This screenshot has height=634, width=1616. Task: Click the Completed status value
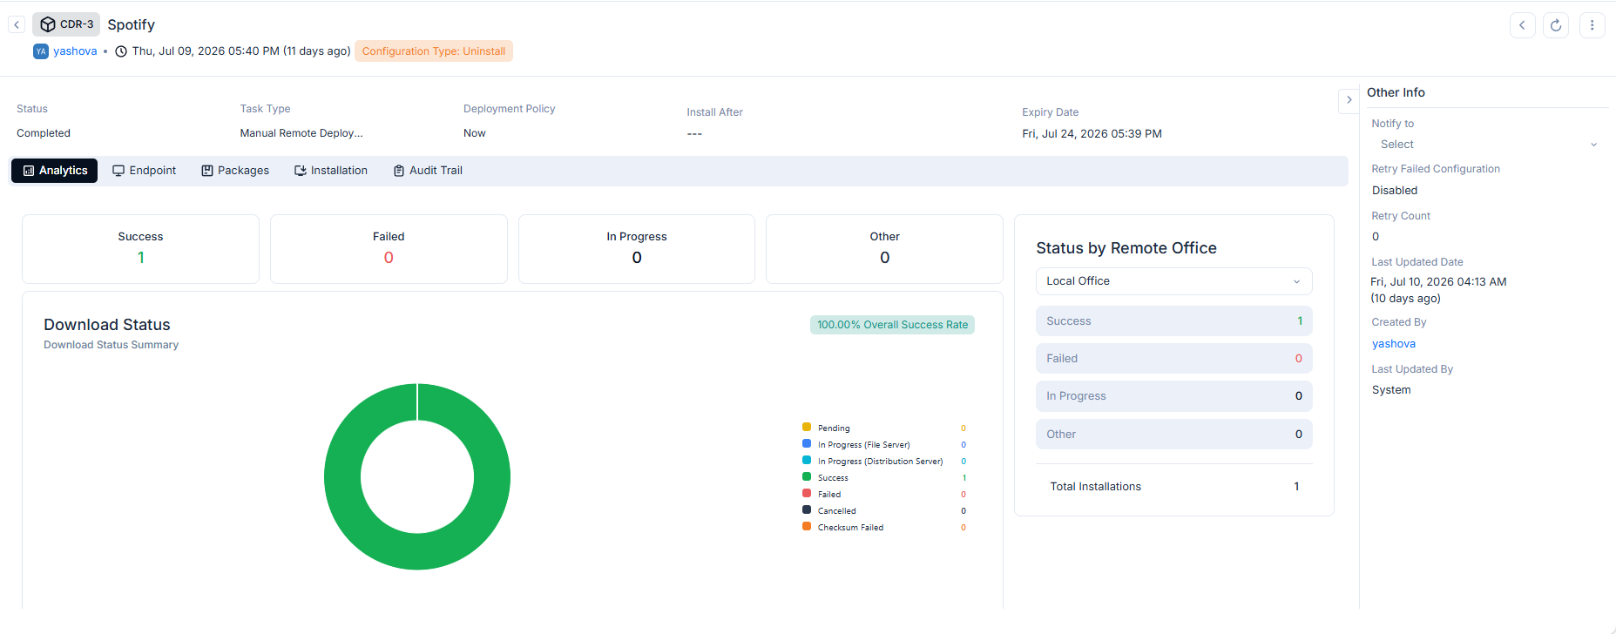pyautogui.click(x=44, y=133)
